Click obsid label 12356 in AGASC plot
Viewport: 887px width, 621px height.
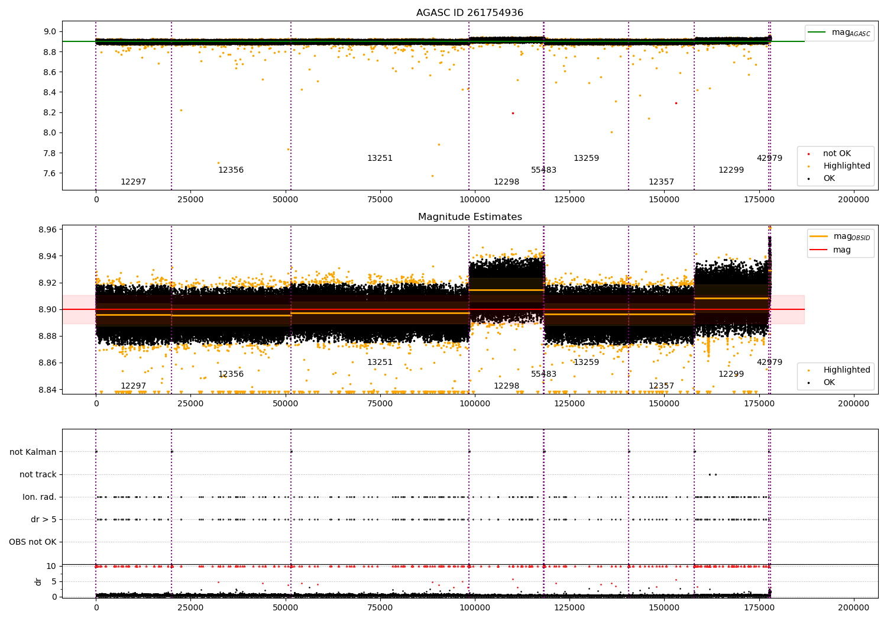pyautogui.click(x=231, y=170)
